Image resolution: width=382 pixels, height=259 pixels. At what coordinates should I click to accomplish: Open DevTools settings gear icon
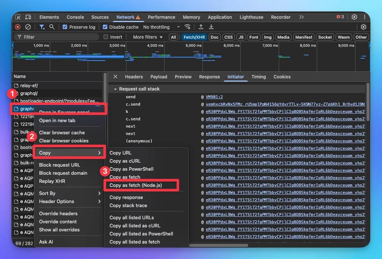pos(354,17)
